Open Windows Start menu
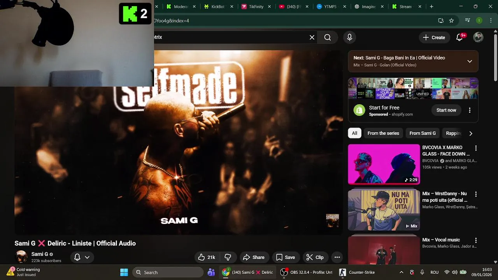The height and width of the screenshot is (280, 498). coord(124,272)
